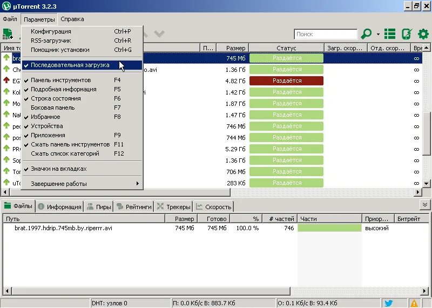Open settings gear icon

[423, 34]
